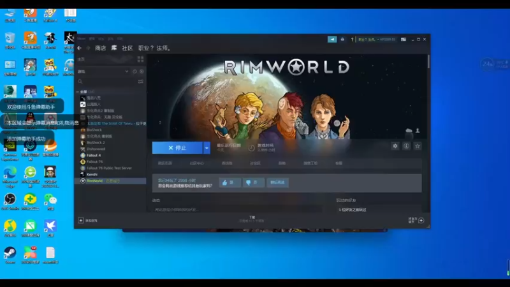Open Recycle Bin desktop icon
This screenshot has height=287, width=510.
pyautogui.click(x=10, y=41)
